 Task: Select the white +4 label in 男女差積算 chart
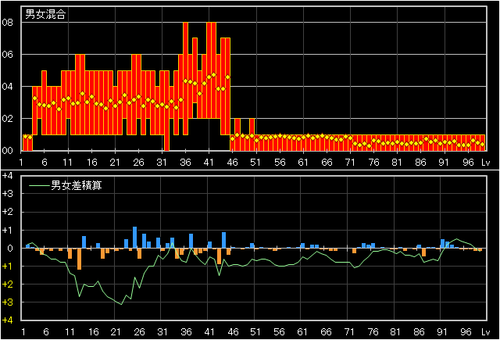tap(7, 176)
